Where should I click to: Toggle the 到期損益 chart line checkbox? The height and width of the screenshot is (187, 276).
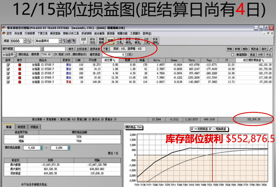point(192,129)
